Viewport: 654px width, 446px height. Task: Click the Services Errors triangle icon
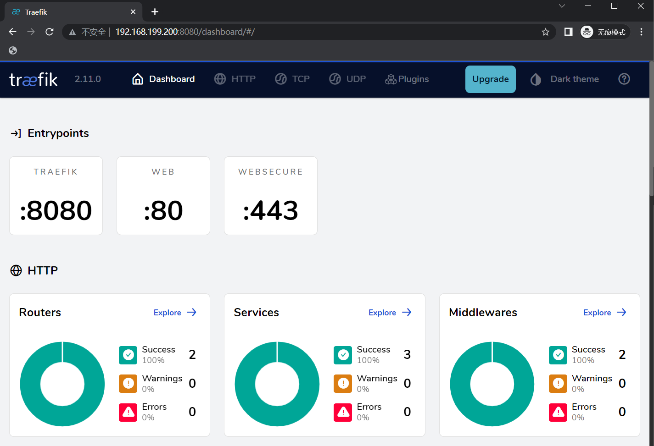click(343, 412)
